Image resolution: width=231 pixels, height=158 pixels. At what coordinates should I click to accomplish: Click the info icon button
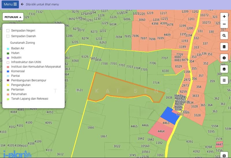pos(224,58)
